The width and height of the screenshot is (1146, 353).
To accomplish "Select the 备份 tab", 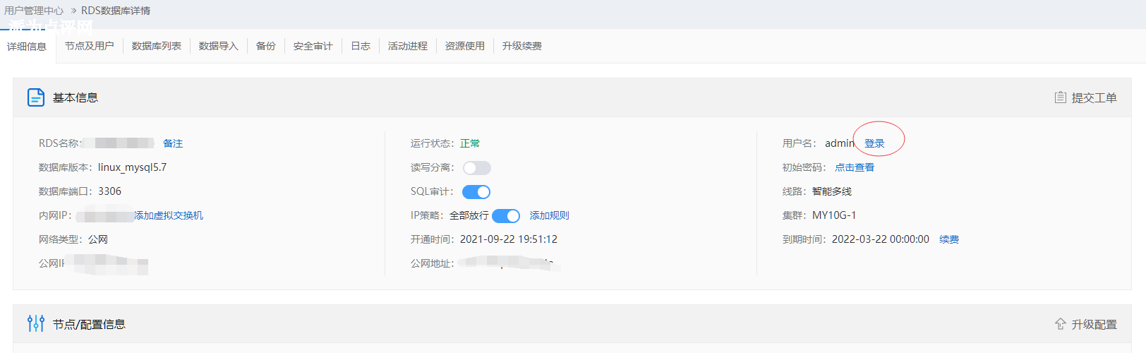I will coord(266,46).
